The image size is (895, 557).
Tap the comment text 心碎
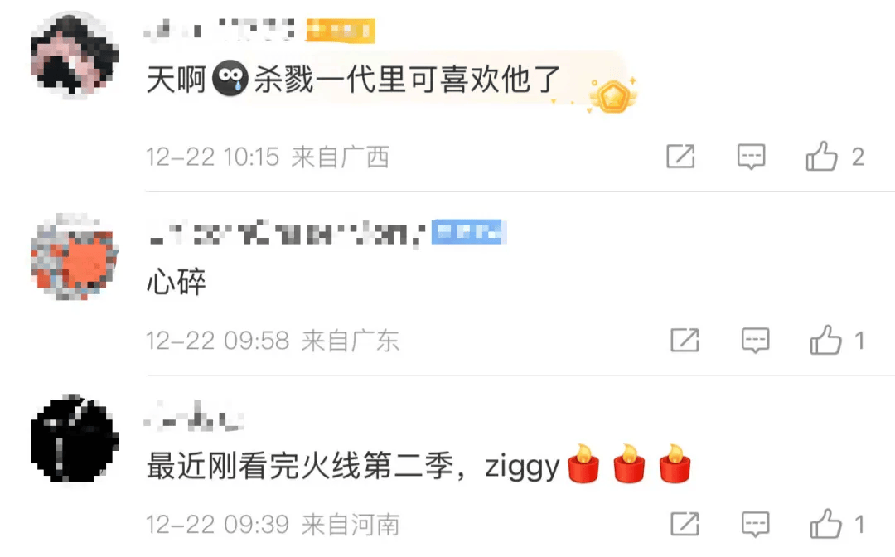pyautogui.click(x=176, y=282)
